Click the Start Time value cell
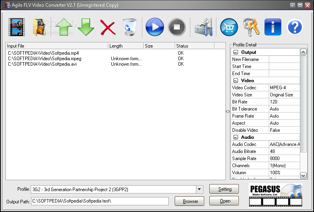The height and width of the screenshot is (212, 314). [284, 66]
